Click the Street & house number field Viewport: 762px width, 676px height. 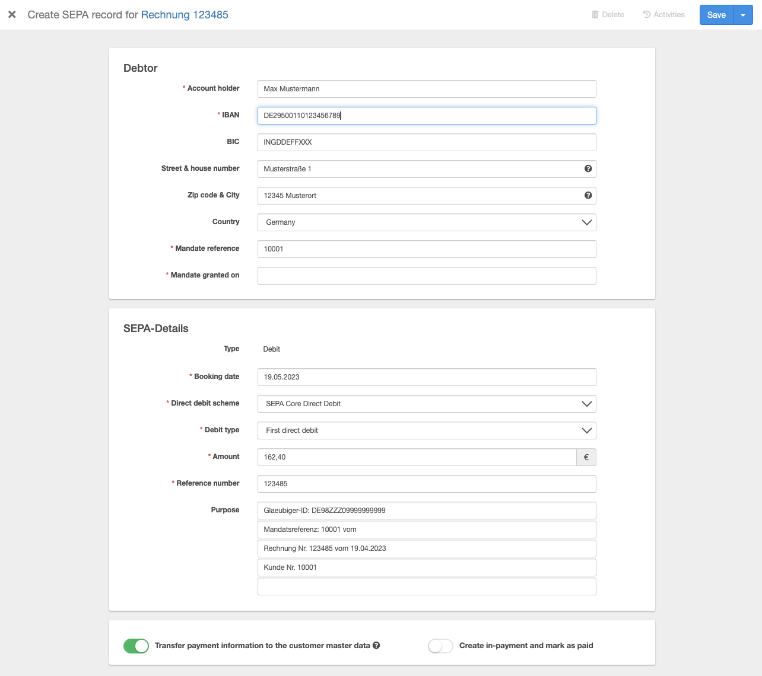coord(427,169)
